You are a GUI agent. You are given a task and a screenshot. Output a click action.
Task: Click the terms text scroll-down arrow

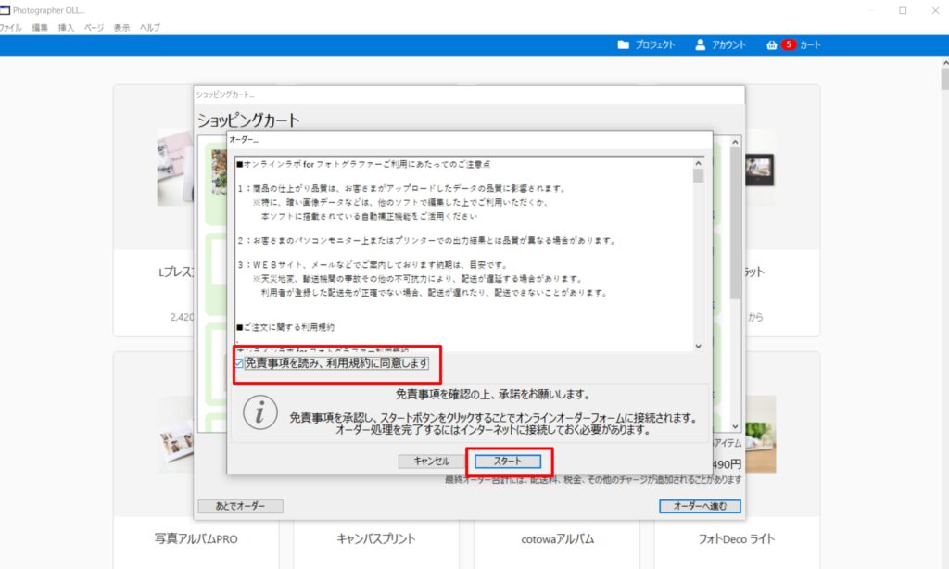point(698,345)
